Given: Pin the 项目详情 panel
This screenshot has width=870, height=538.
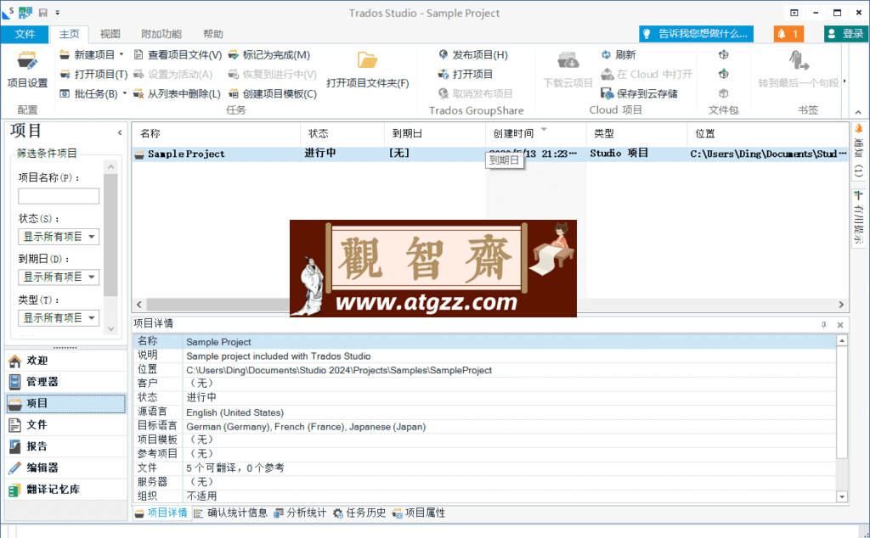Looking at the screenshot, I should click(x=824, y=325).
